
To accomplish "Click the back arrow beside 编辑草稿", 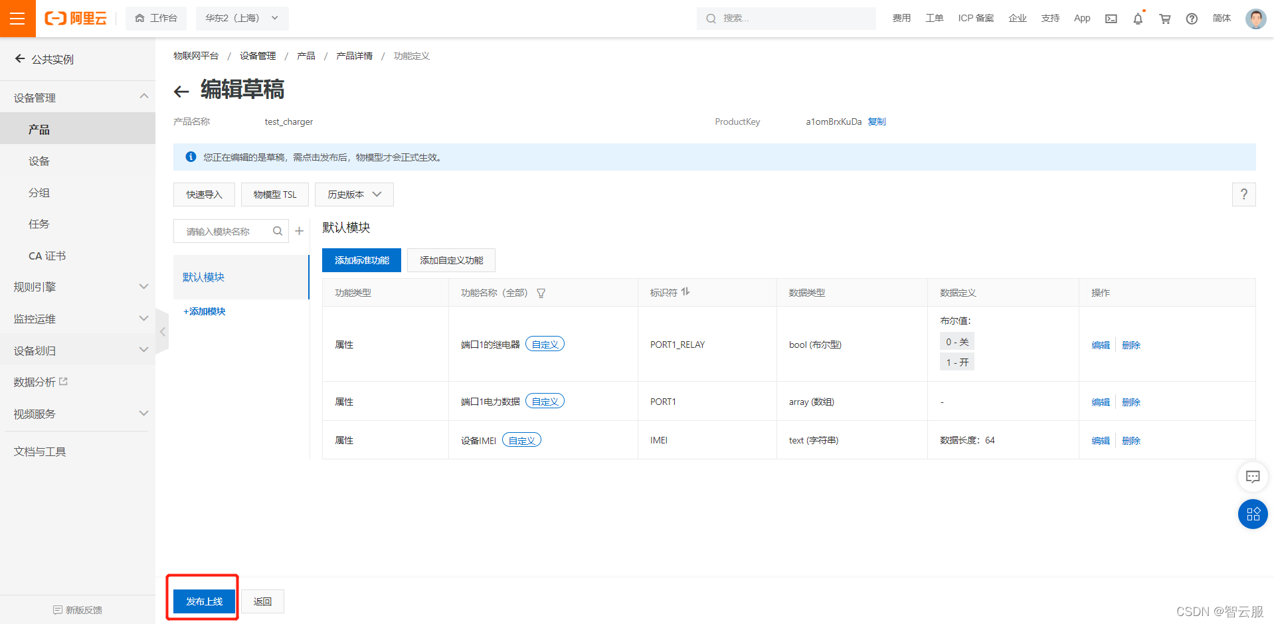I will click(181, 91).
